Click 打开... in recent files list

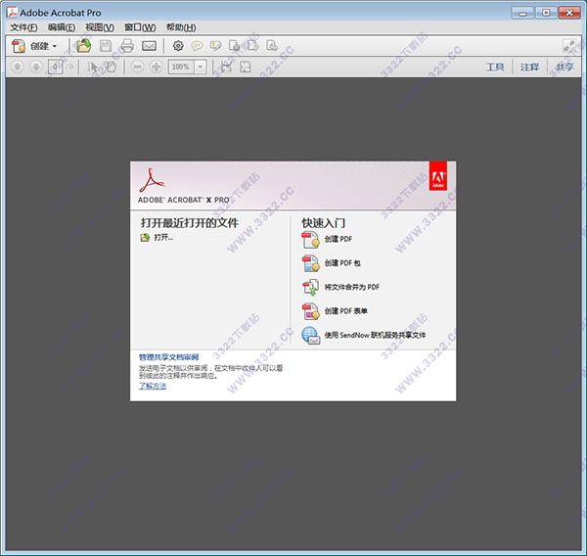point(157,238)
